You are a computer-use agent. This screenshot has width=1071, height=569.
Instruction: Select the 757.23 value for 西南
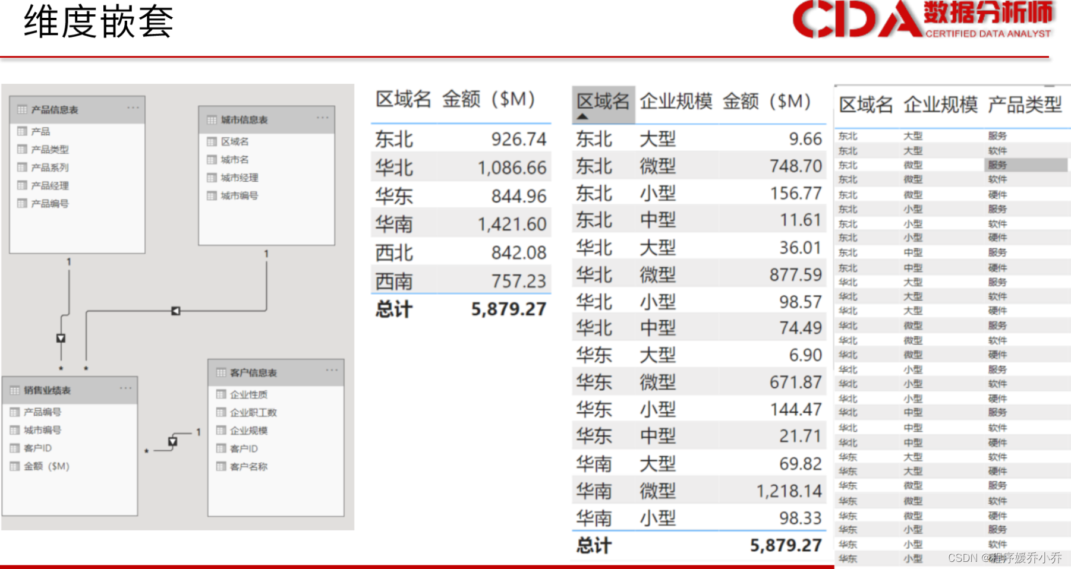(519, 281)
